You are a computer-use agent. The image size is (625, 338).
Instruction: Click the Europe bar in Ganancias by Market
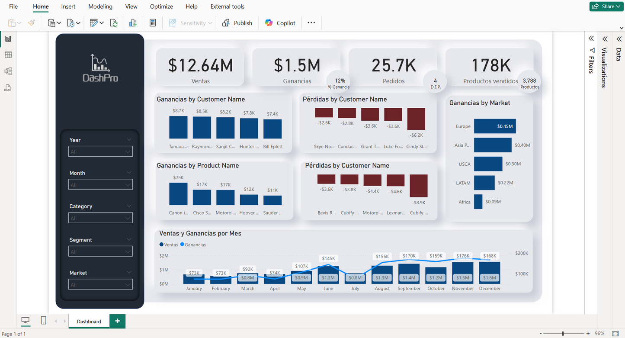pos(495,126)
